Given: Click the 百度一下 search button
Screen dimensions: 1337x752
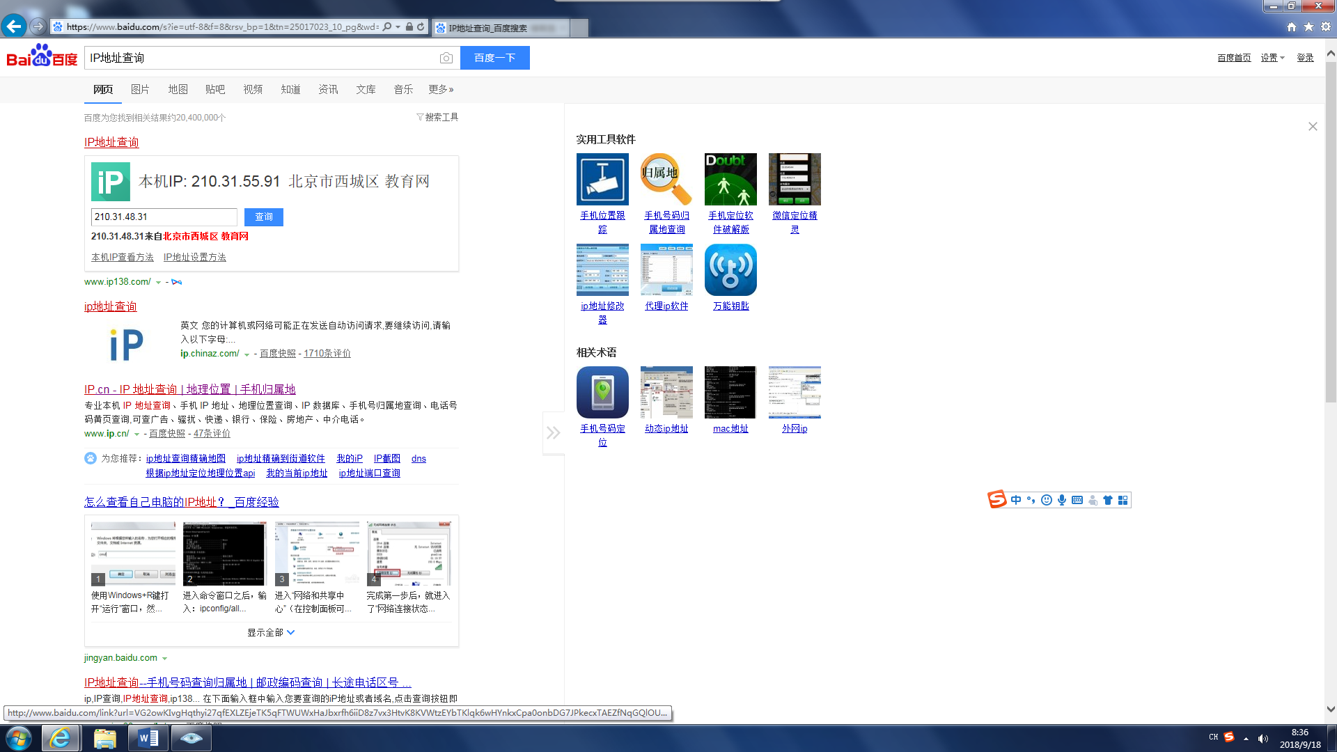Looking at the screenshot, I should coord(495,58).
